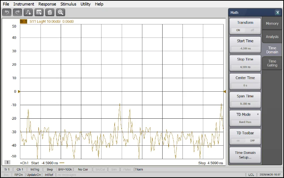Viewport: 284px width, 178px height.
Task: Select the Time Domain tab
Action: (x=272, y=50)
